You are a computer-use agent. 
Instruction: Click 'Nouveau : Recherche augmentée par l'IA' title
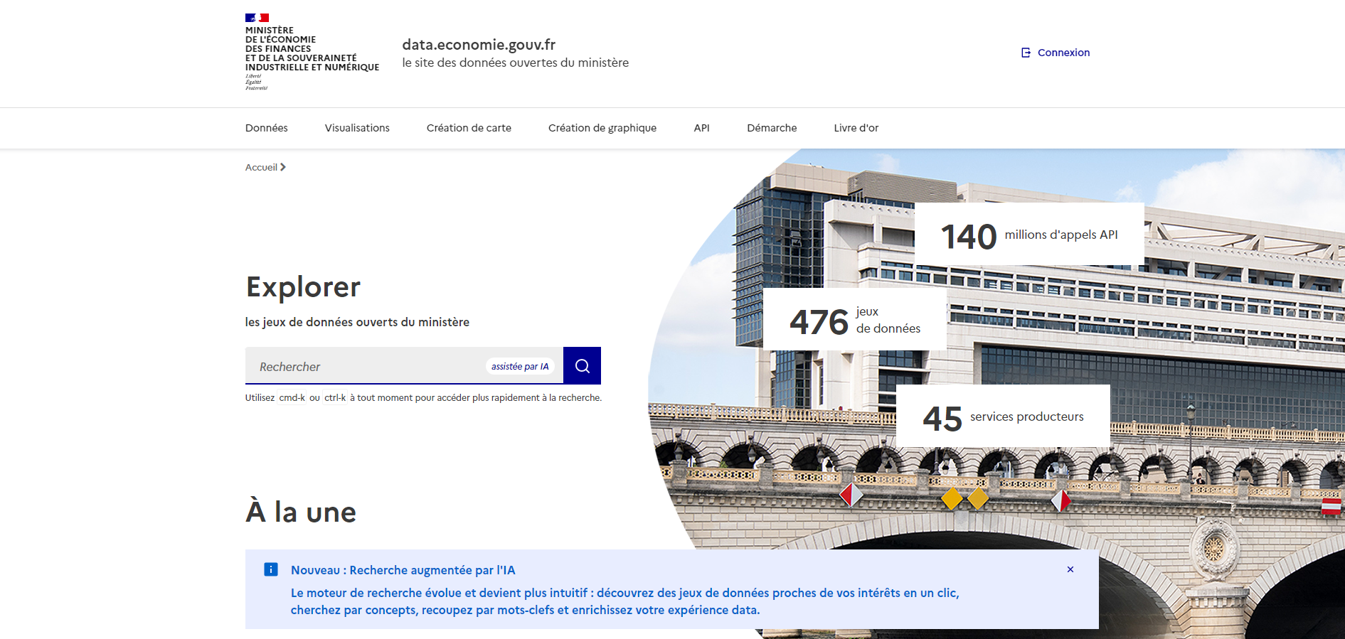point(403,570)
